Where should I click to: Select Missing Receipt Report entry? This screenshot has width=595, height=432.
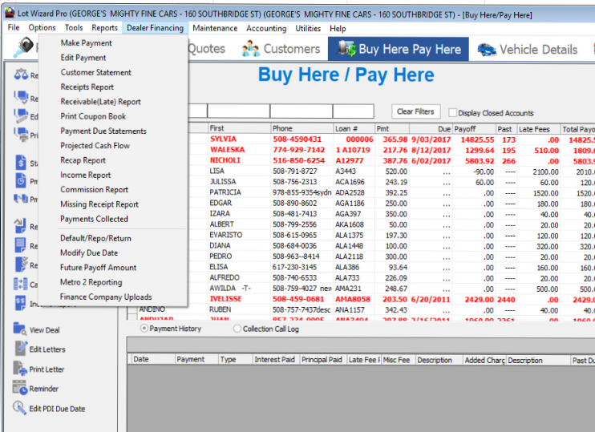(x=99, y=204)
